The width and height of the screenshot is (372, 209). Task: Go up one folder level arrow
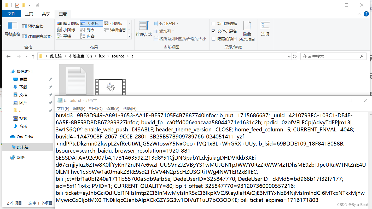33,56
